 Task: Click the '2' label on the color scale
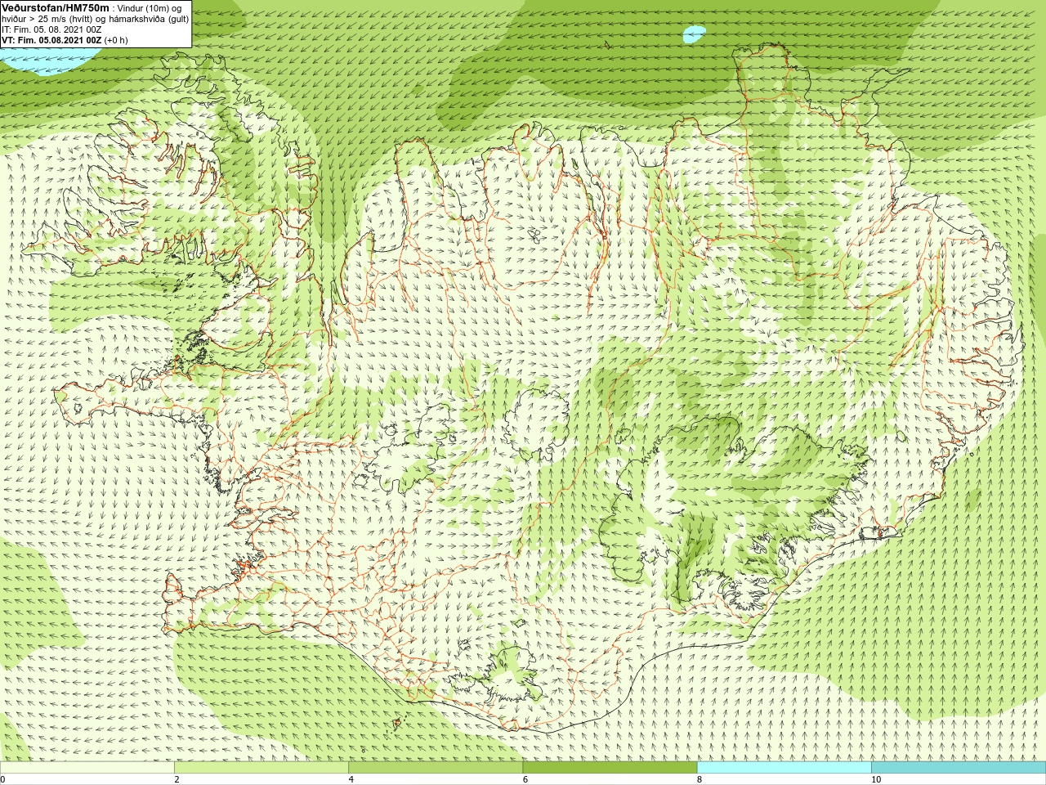click(x=177, y=779)
